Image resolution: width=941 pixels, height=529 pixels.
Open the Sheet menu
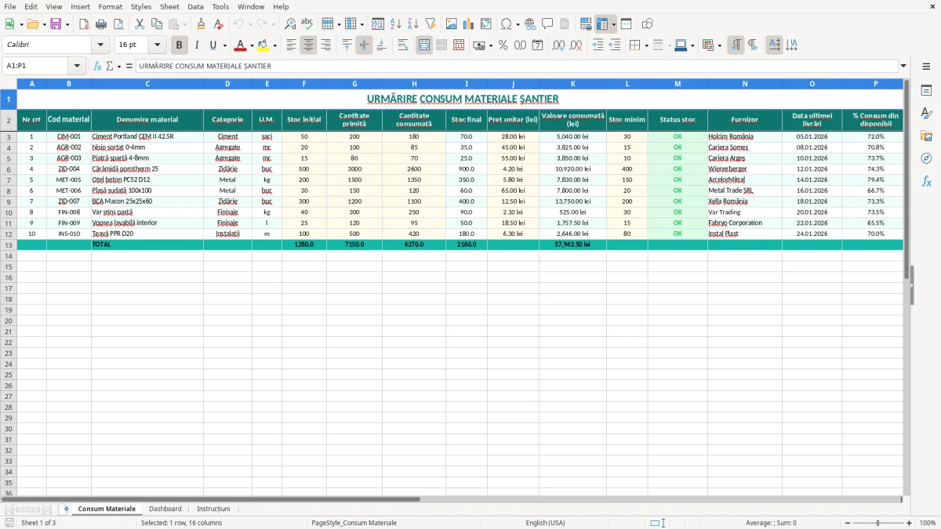pyautogui.click(x=169, y=6)
